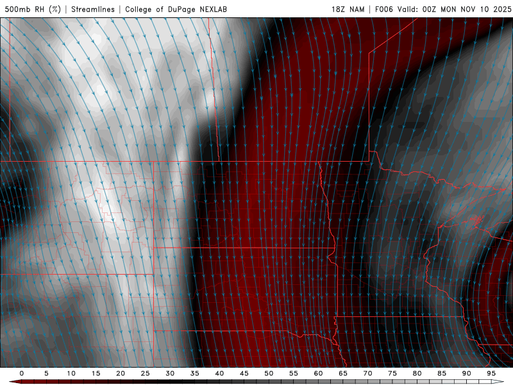Click the 90 label on the color scale
513x385 pixels.
tap(466, 373)
